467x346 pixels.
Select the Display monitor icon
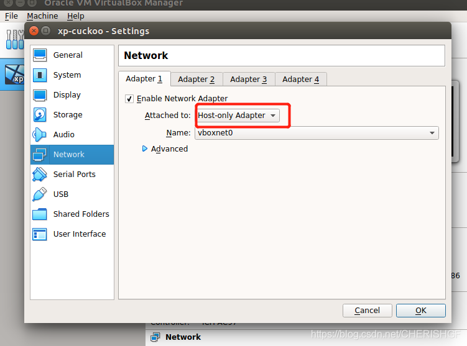[x=40, y=95]
